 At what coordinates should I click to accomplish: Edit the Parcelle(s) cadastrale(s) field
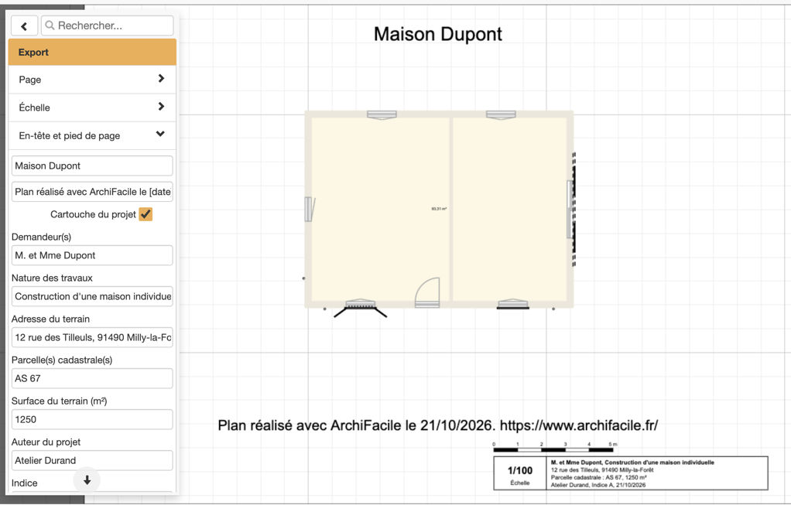tap(92, 378)
